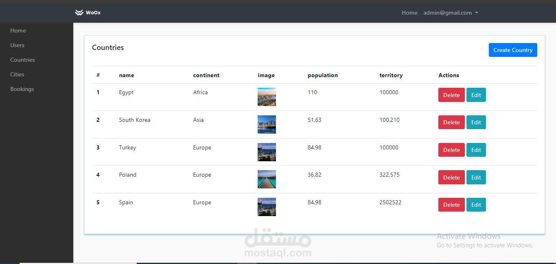
Task: Delete the Poland row
Action: (x=451, y=177)
